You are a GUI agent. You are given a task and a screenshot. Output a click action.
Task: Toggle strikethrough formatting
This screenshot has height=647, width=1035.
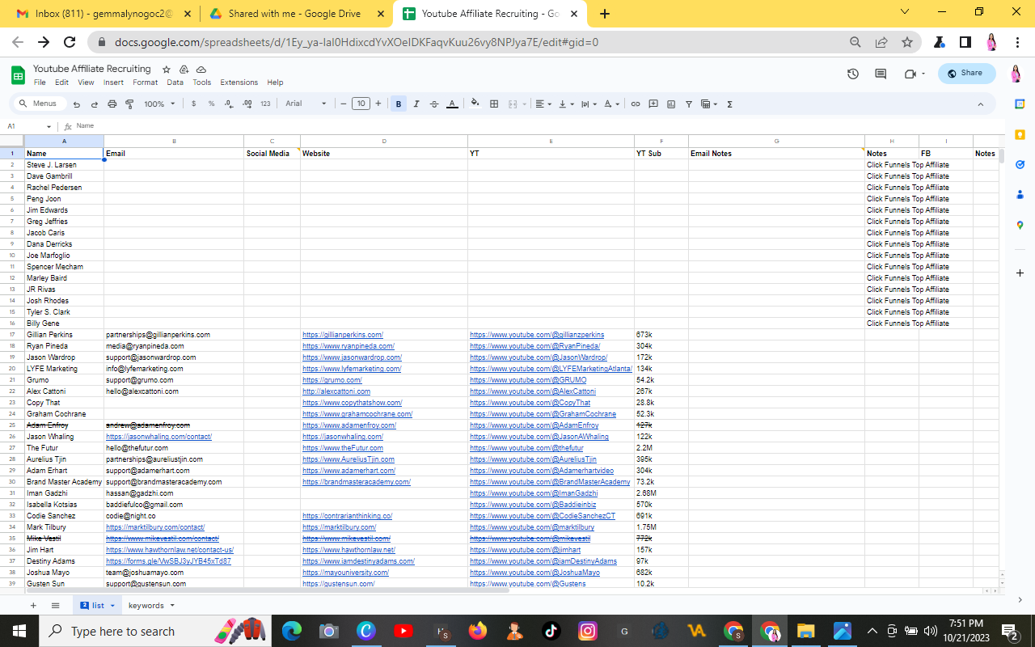click(434, 104)
